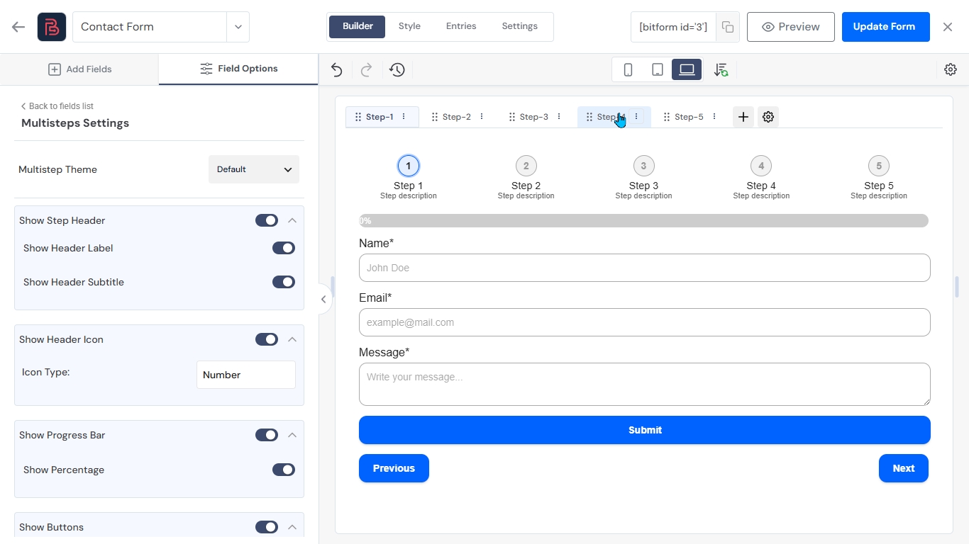Toggle Show Header Label switch
The height and width of the screenshot is (544, 969).
pyautogui.click(x=284, y=248)
